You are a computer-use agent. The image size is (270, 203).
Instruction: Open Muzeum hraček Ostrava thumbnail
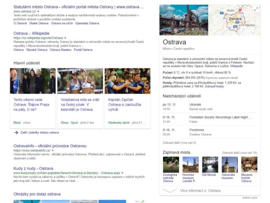[x=249, y=164]
